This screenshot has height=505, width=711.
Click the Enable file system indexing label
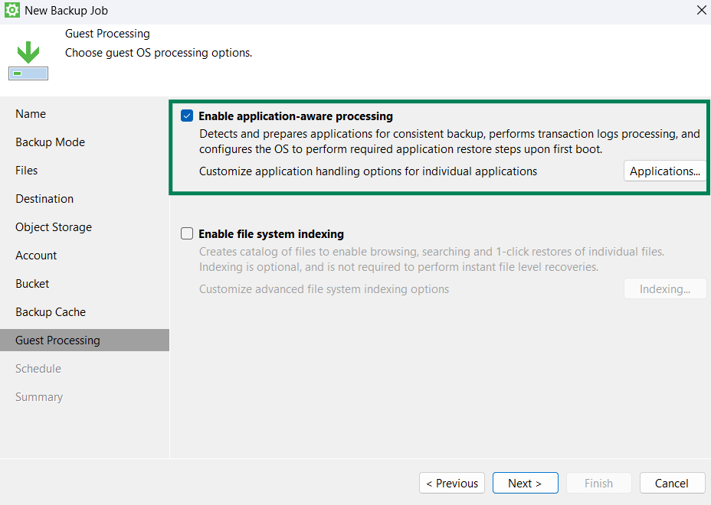coord(270,234)
